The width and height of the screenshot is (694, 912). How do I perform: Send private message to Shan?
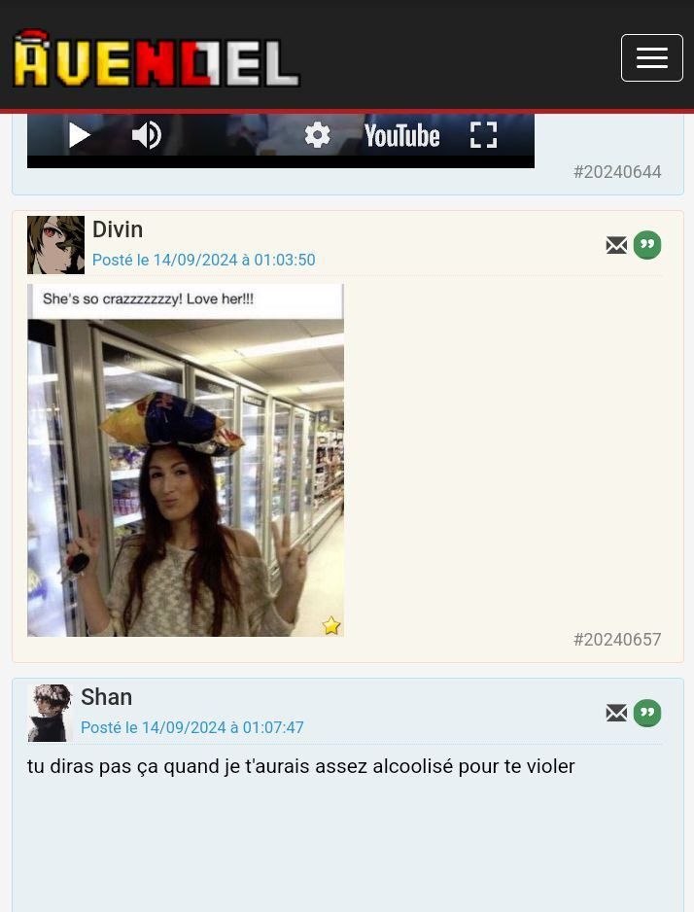[x=616, y=713]
